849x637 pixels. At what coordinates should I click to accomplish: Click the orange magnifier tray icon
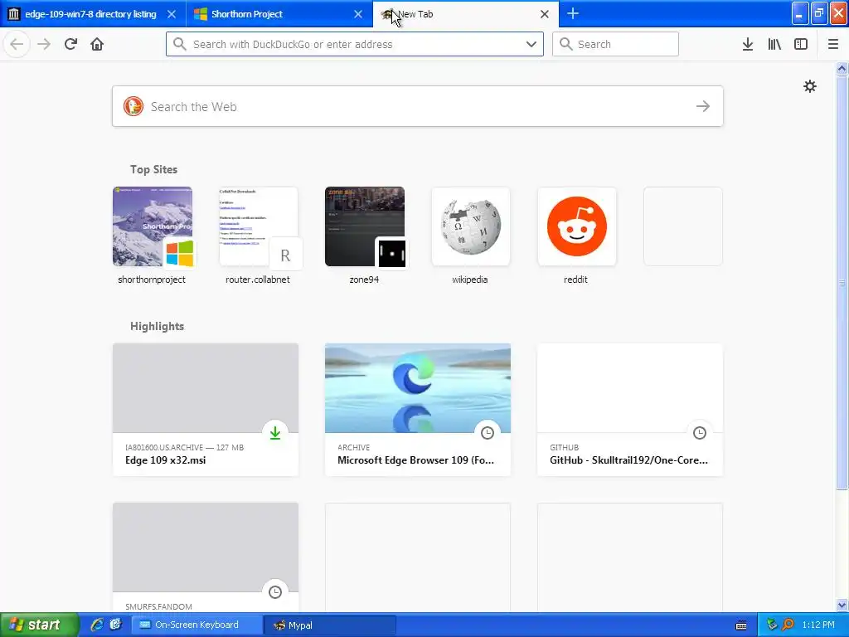(788, 625)
